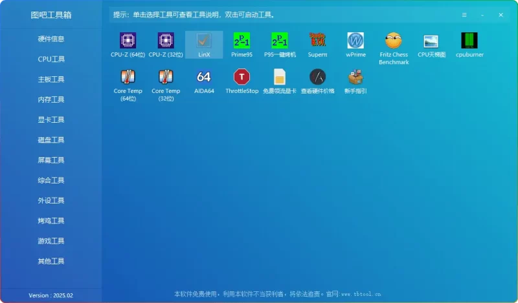518x303 pixels.
Task: Open the 显卡工具 category
Action: tap(51, 120)
